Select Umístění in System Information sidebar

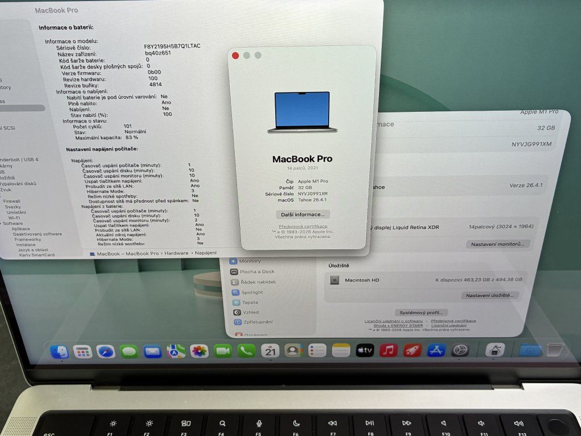[x=16, y=212]
